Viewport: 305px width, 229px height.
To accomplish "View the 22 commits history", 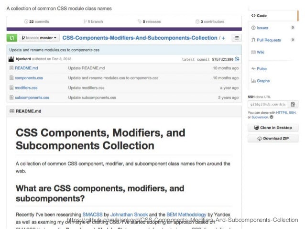I will click(36, 22).
